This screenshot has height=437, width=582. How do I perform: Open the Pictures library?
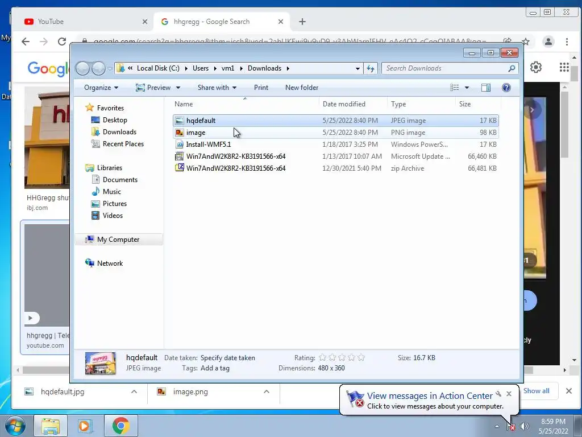point(114,204)
